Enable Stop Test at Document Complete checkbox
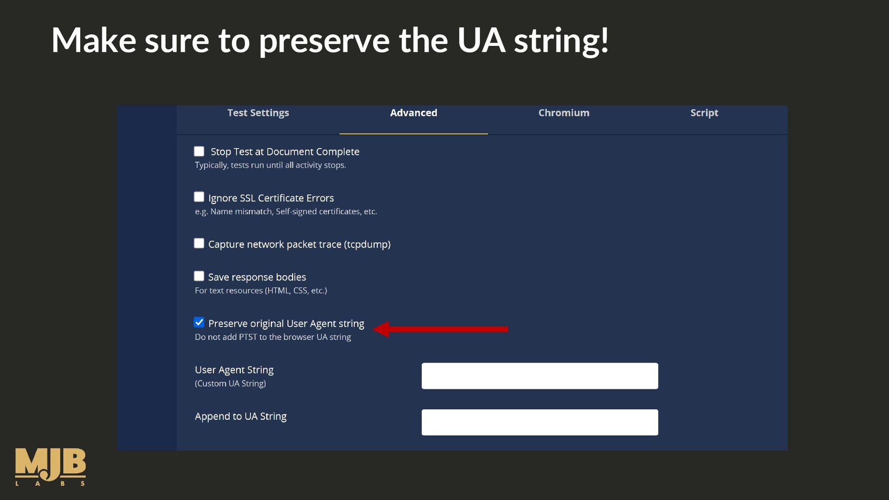Screen dimensions: 889x500 199,151
